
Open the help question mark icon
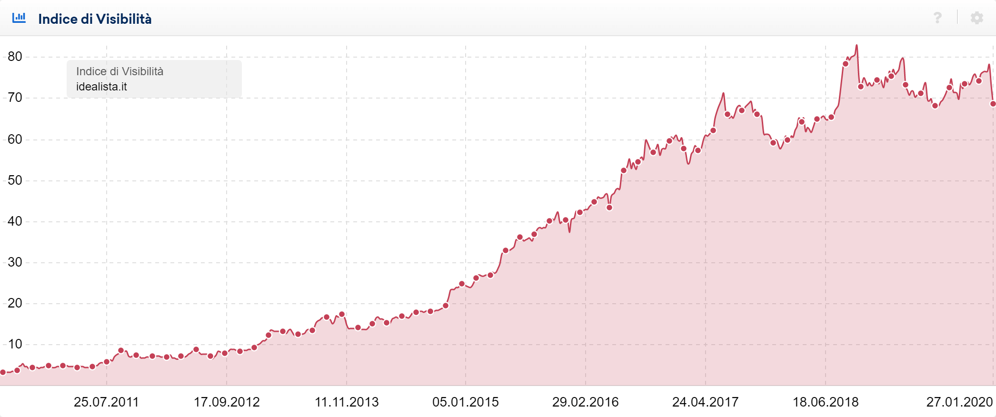tap(937, 18)
